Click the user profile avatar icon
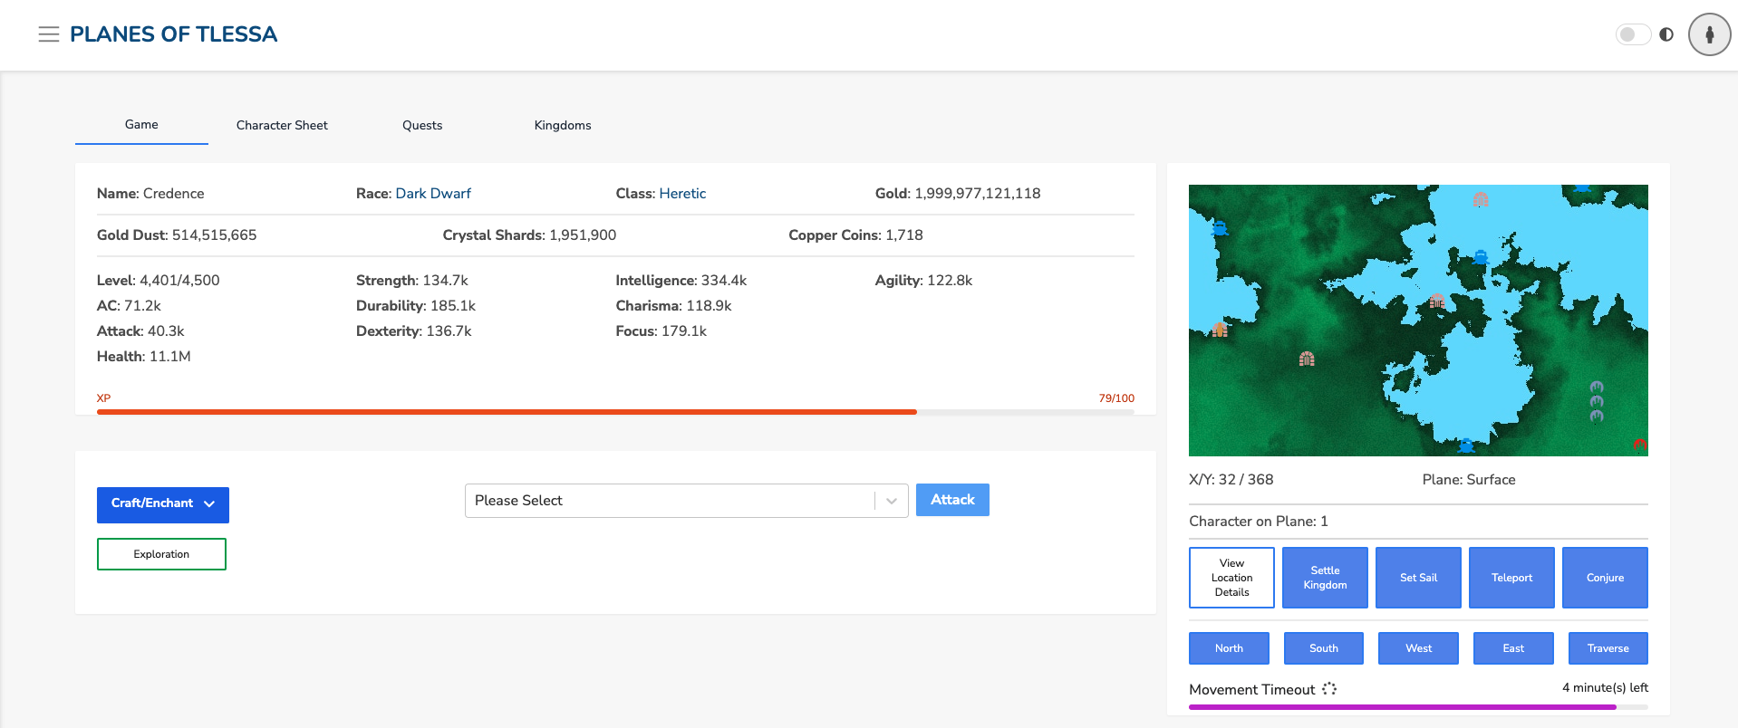1738x728 pixels. pos(1709,34)
